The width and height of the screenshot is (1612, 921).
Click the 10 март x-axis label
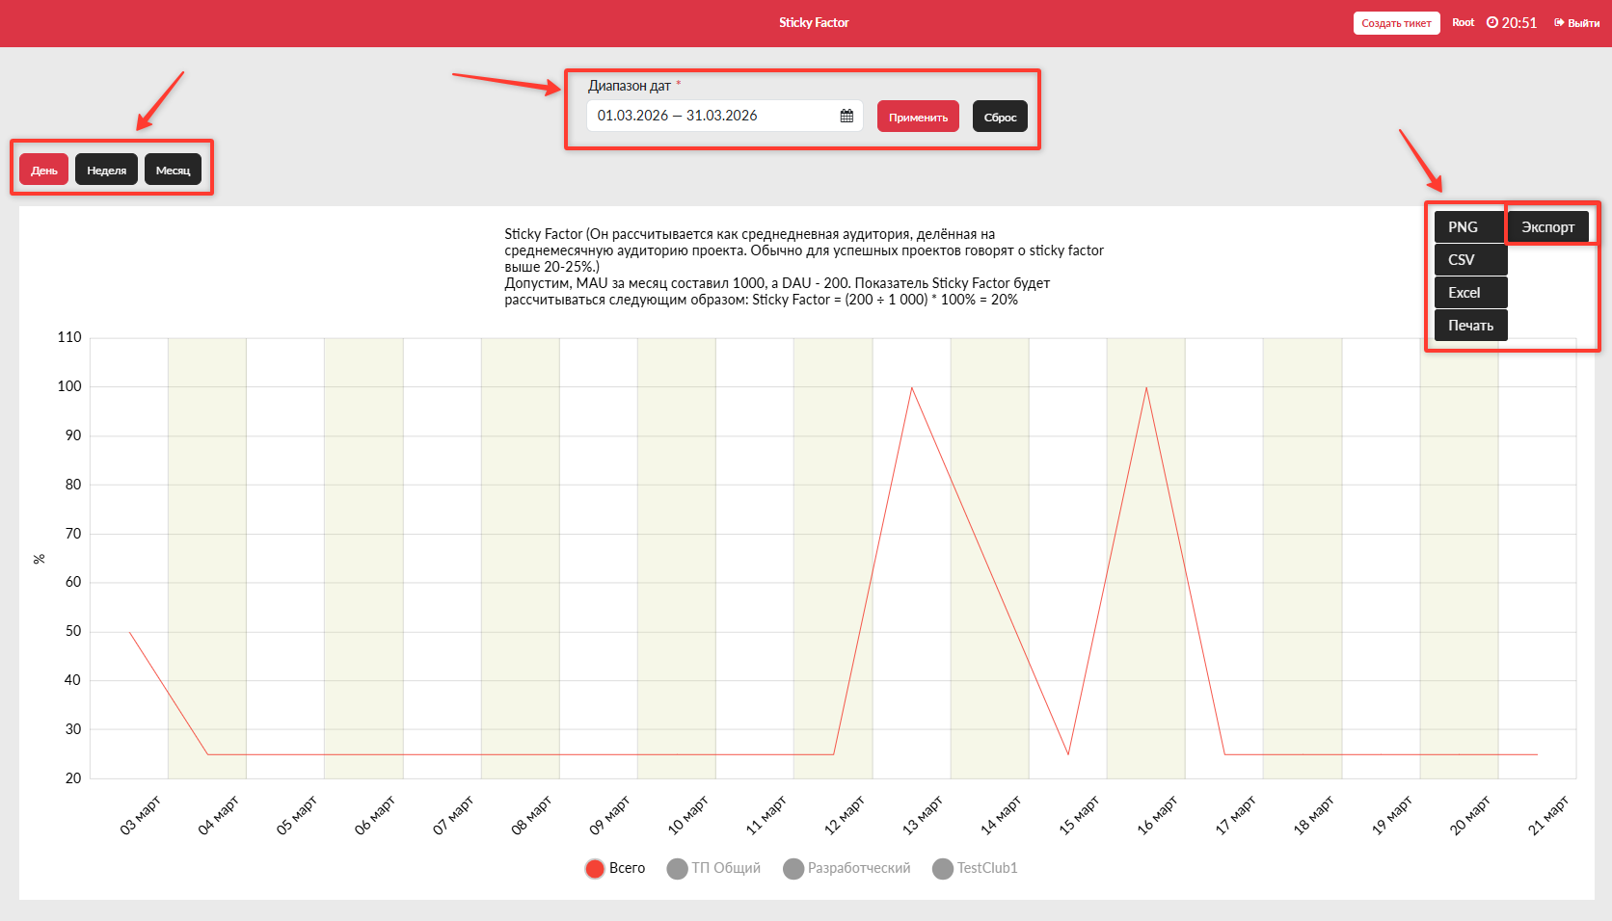[x=687, y=815]
